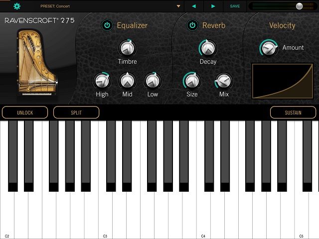Play the black key right of C4
The height and width of the screenshot is (239, 319).
pyautogui.click(x=209, y=156)
